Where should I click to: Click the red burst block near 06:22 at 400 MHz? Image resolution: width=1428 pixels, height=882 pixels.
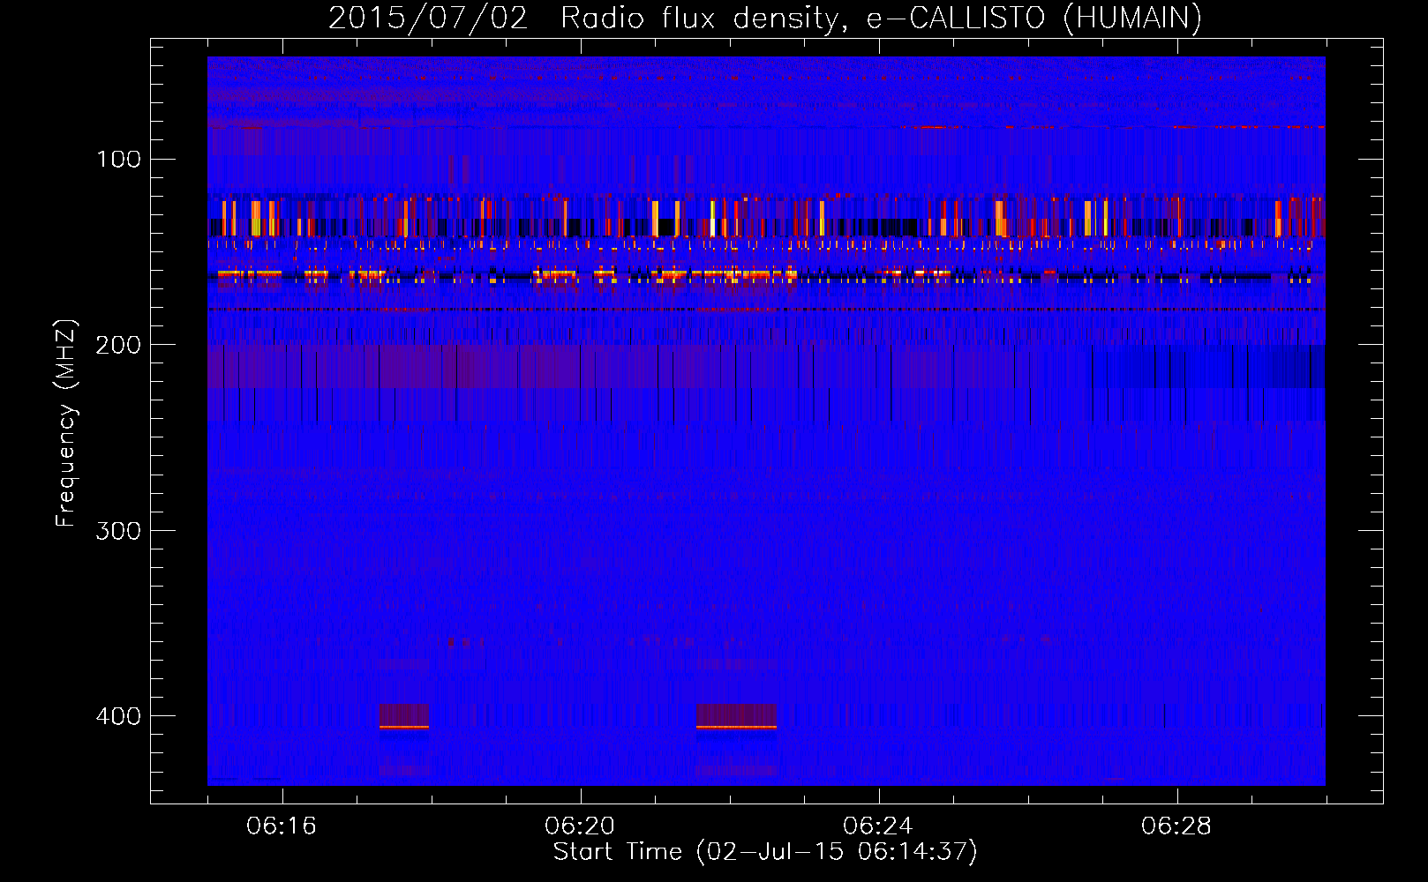click(x=736, y=716)
